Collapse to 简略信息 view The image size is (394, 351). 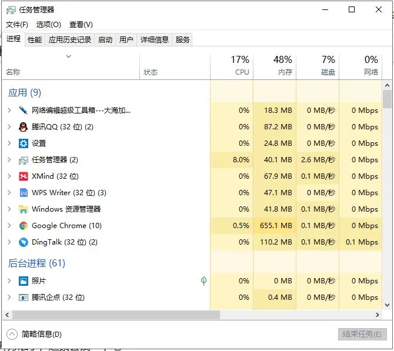(35, 334)
